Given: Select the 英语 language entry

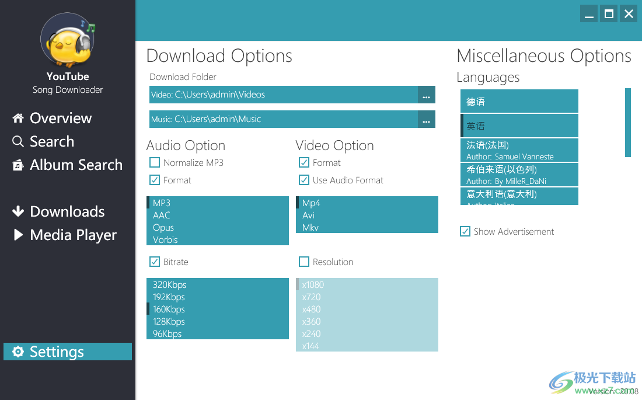Looking at the screenshot, I should 518,126.
